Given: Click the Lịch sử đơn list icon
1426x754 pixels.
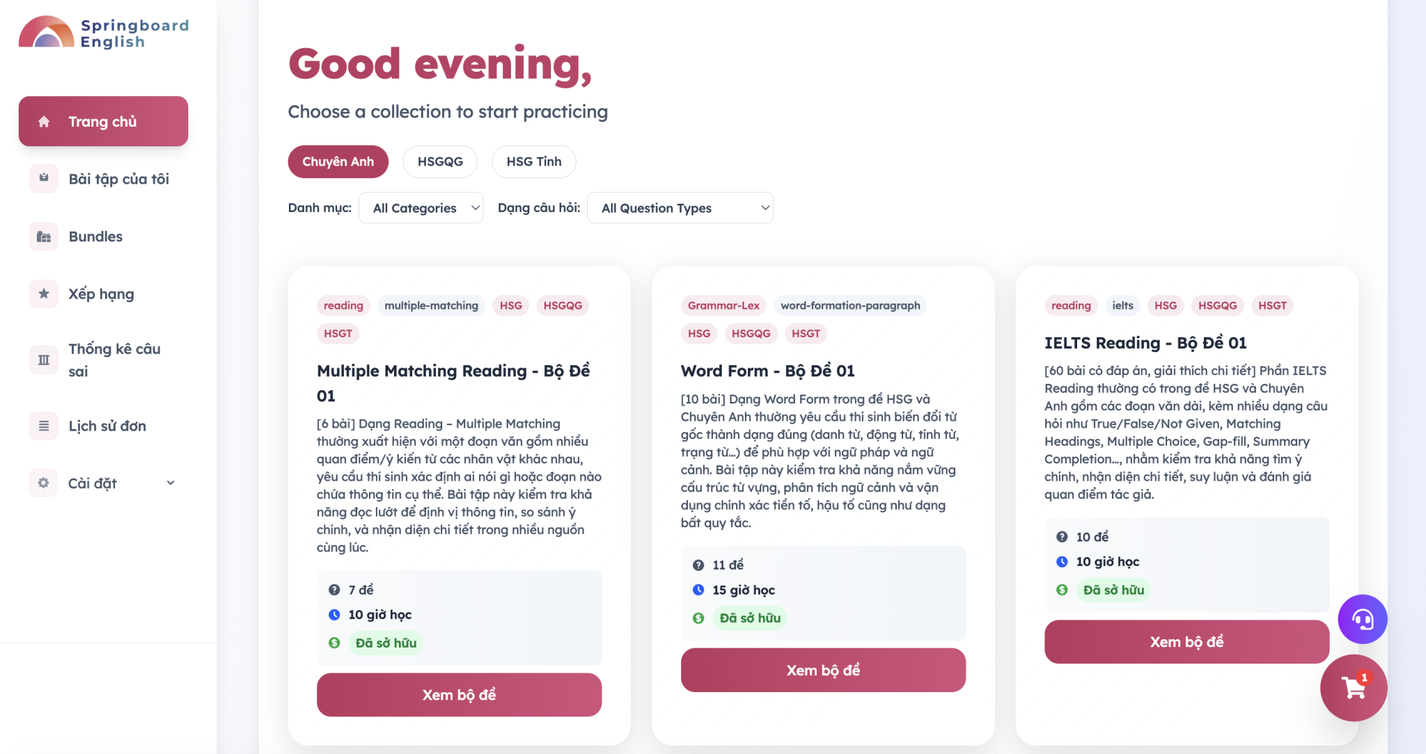Looking at the screenshot, I should tap(44, 426).
